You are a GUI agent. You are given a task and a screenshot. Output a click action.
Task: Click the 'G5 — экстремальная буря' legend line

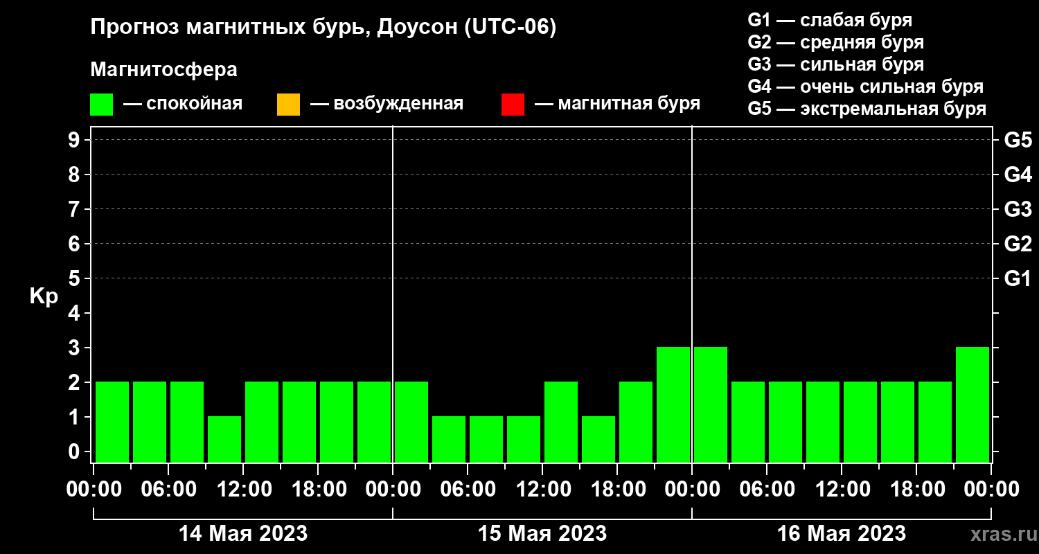[x=867, y=109]
